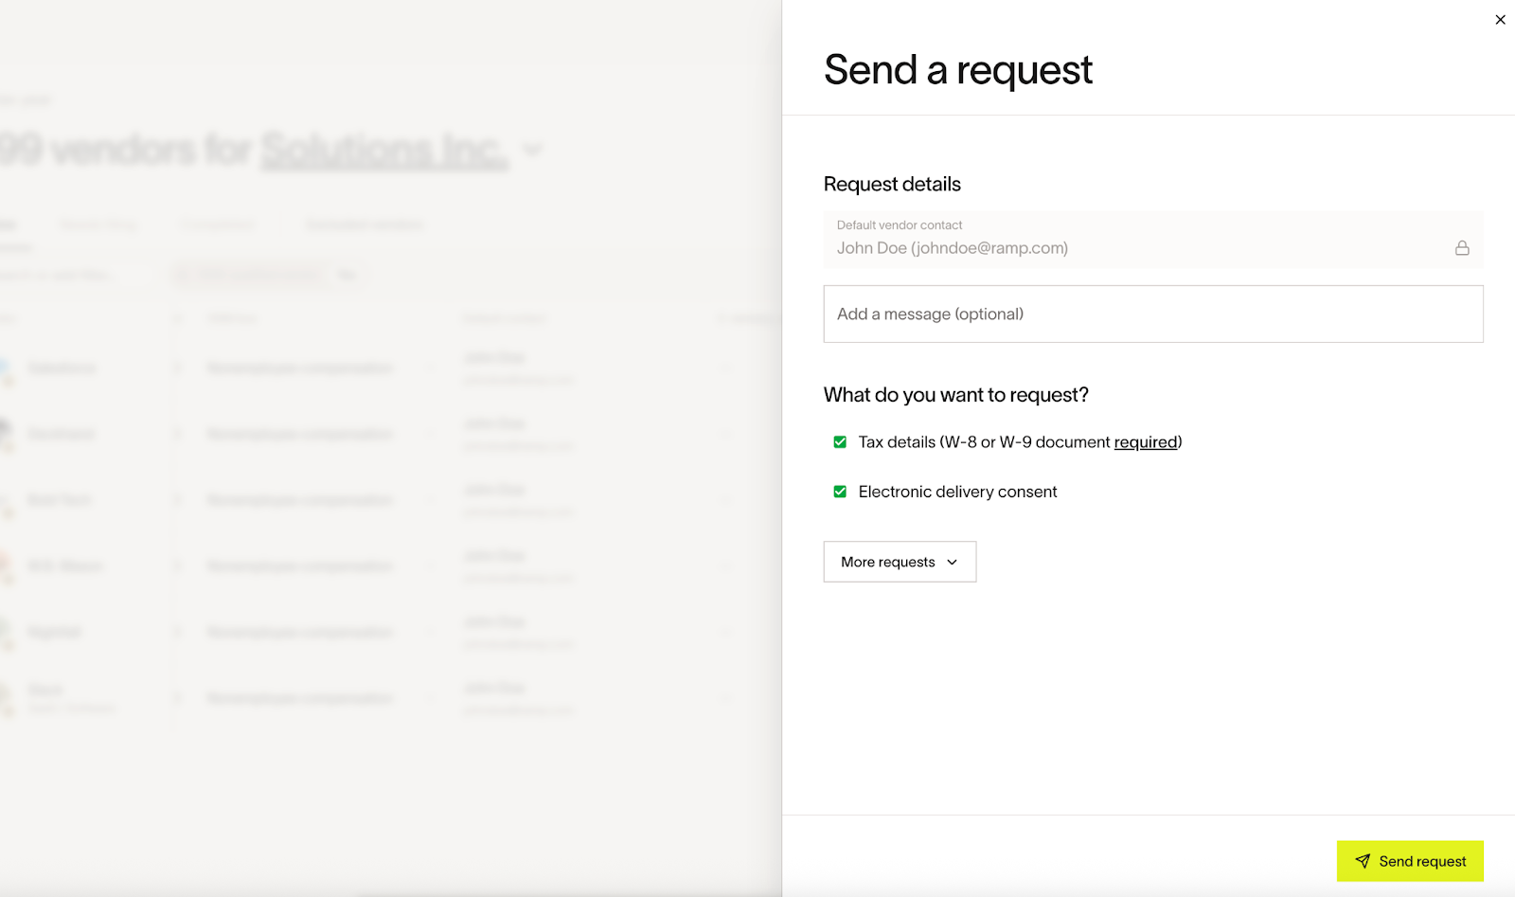Click the Slack vendor logo in background list

click(6, 699)
